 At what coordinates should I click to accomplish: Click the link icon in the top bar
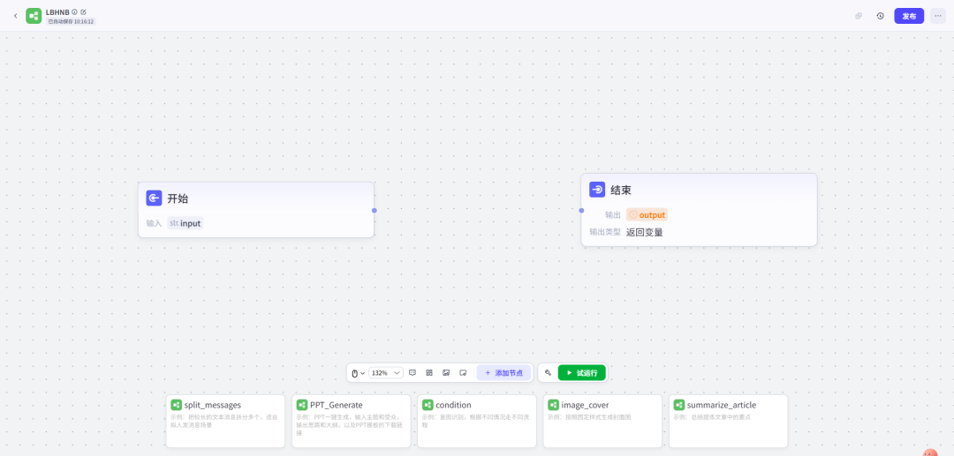(x=859, y=16)
